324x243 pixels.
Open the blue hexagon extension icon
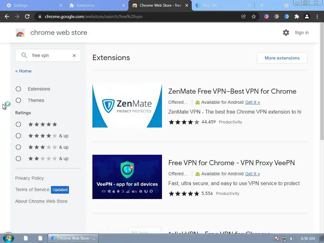coord(287,16)
